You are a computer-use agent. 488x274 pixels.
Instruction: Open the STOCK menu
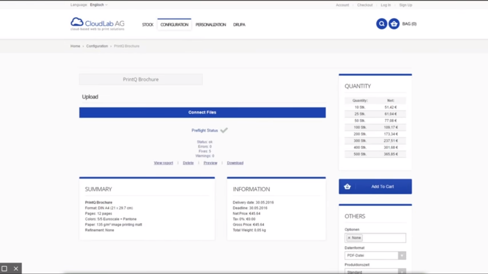148,25
